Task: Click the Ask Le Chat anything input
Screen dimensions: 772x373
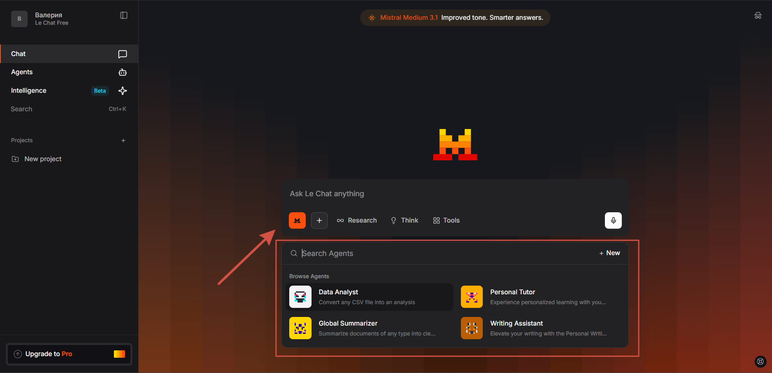Action: tap(455, 194)
